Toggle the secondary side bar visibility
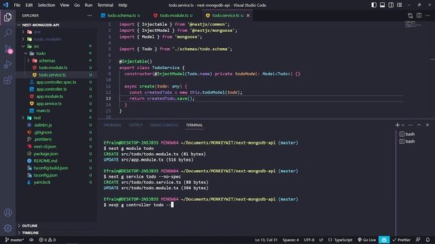Viewport: 435px width, 244px height. click(391, 5)
